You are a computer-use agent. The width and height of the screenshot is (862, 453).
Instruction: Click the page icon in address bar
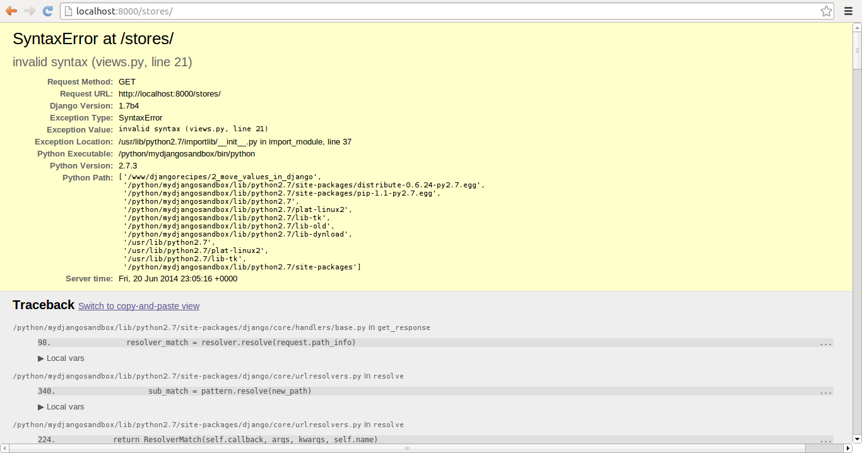[x=68, y=11]
